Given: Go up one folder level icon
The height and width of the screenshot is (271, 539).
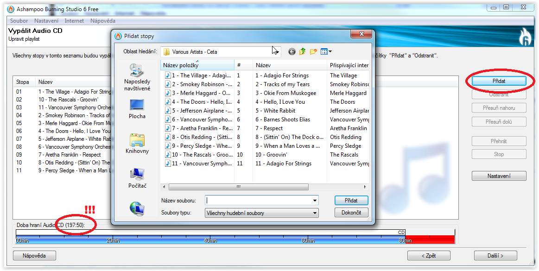Looking at the screenshot, I should (303, 52).
